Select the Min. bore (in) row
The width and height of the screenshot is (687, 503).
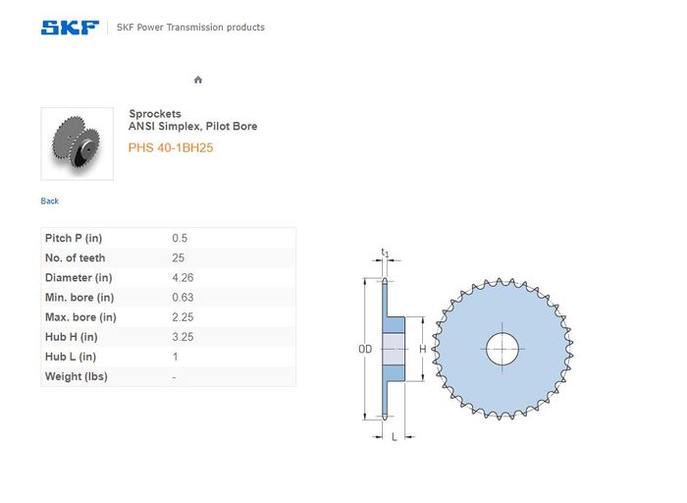pyautogui.click(x=168, y=298)
